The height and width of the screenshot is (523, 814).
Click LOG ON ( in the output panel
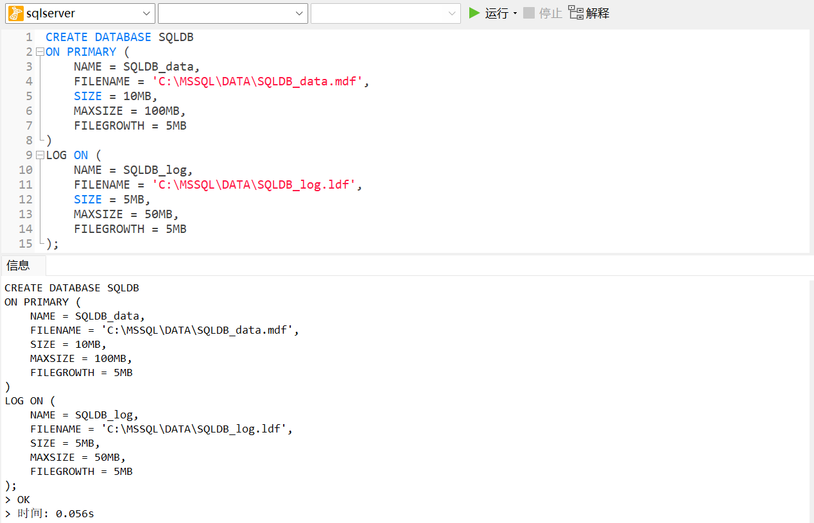[x=30, y=401]
